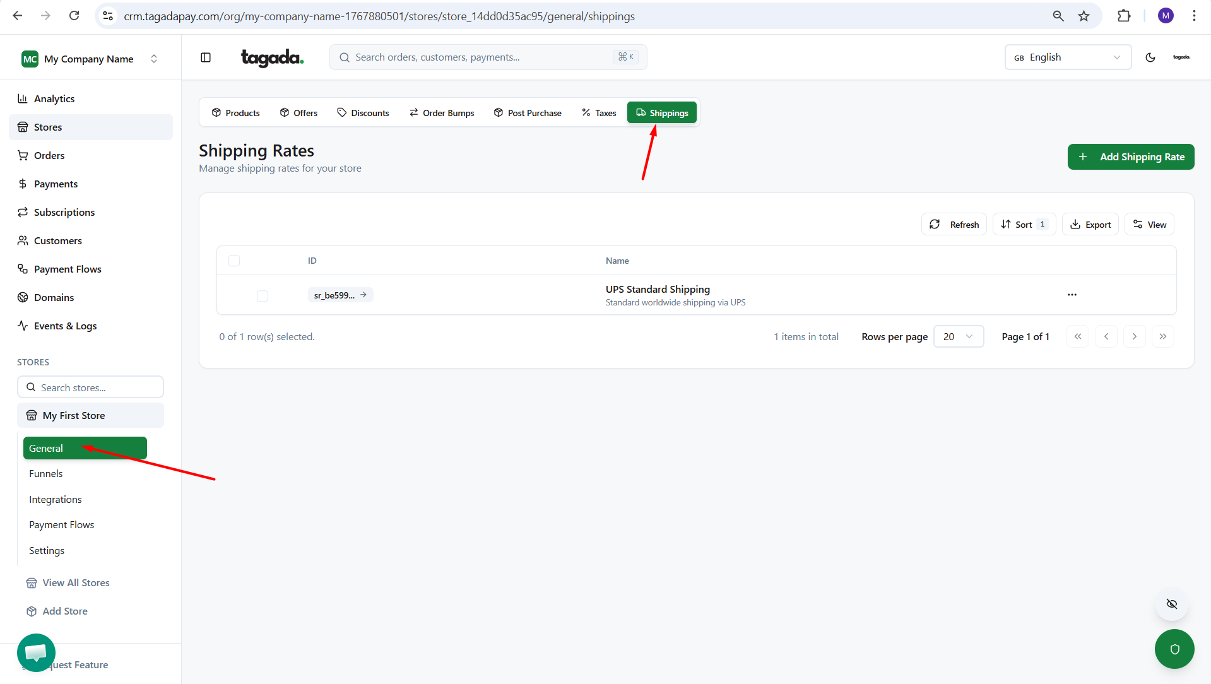1211x684 pixels.
Task: Bookmark page with star icon
Action: [1084, 16]
